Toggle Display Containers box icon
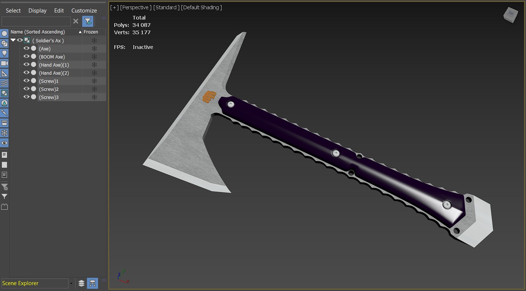 4,123
